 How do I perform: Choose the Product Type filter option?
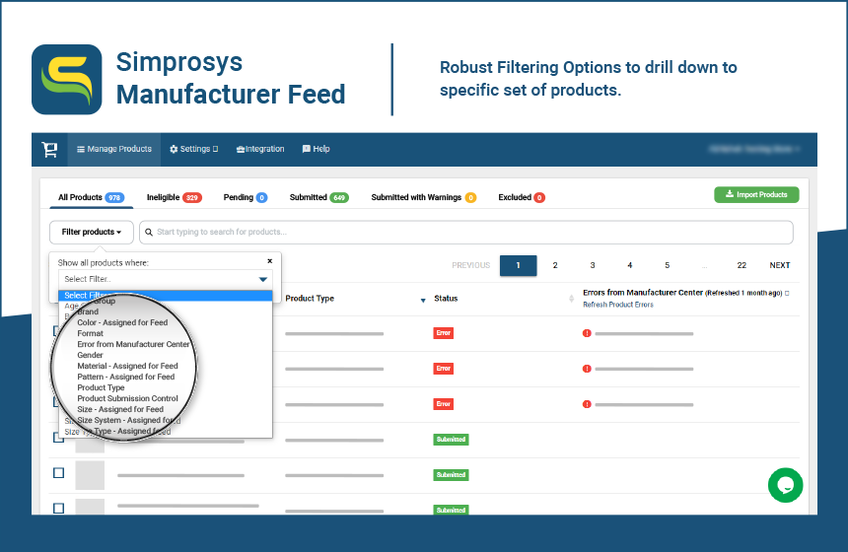point(101,387)
